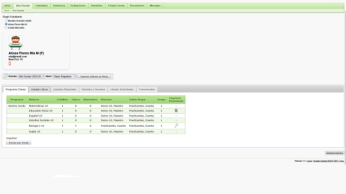Click Libros count 7 in Biología row
The width and height of the screenshot is (346, 194).
click(x=76, y=126)
